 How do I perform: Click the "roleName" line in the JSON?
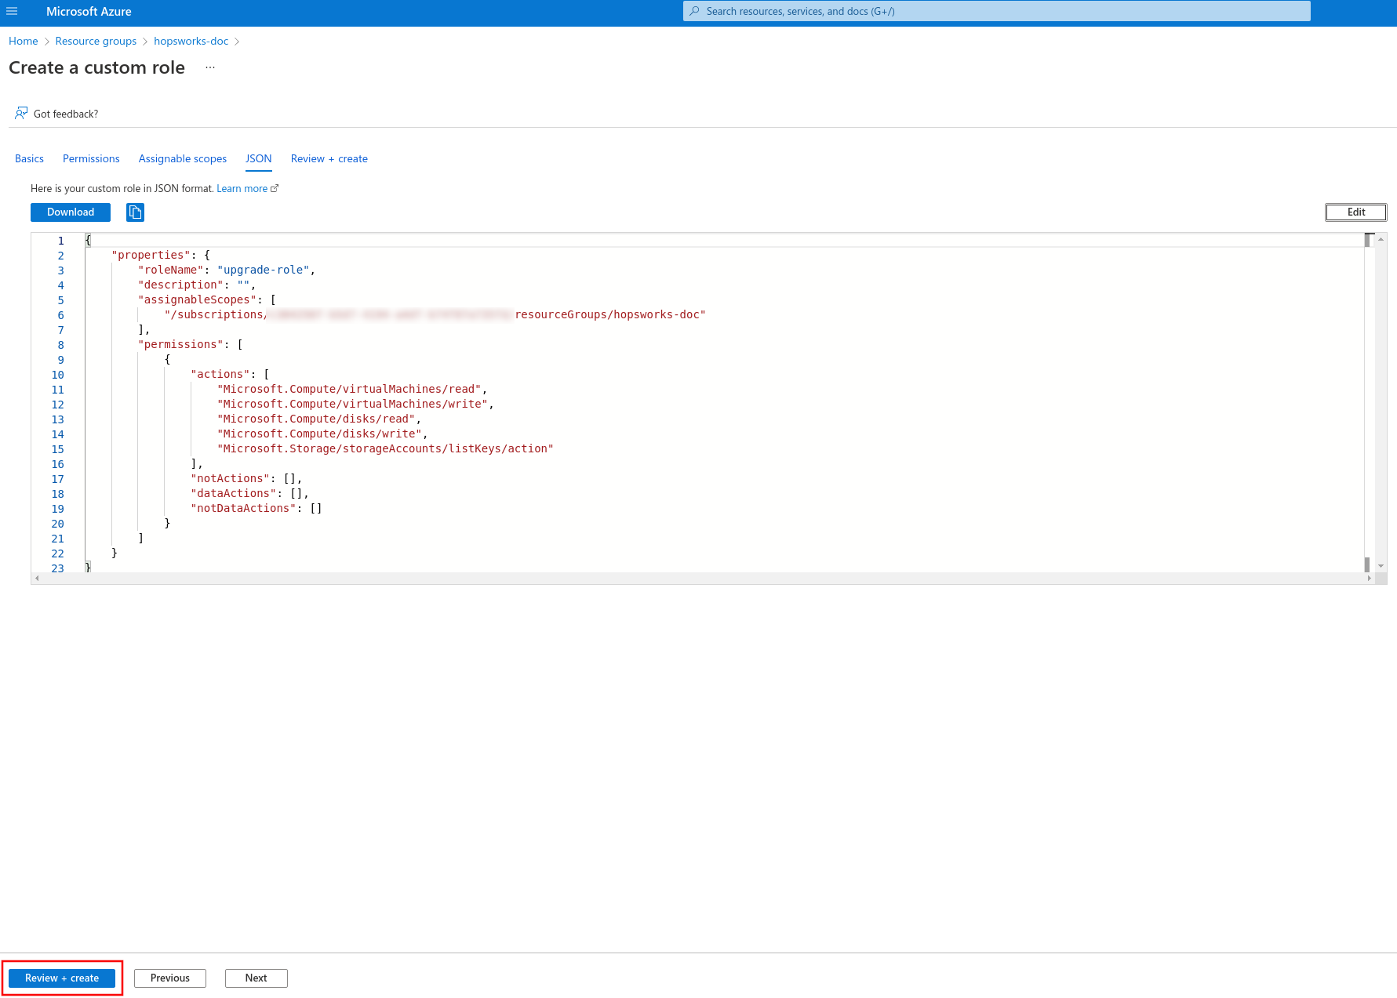point(227,270)
